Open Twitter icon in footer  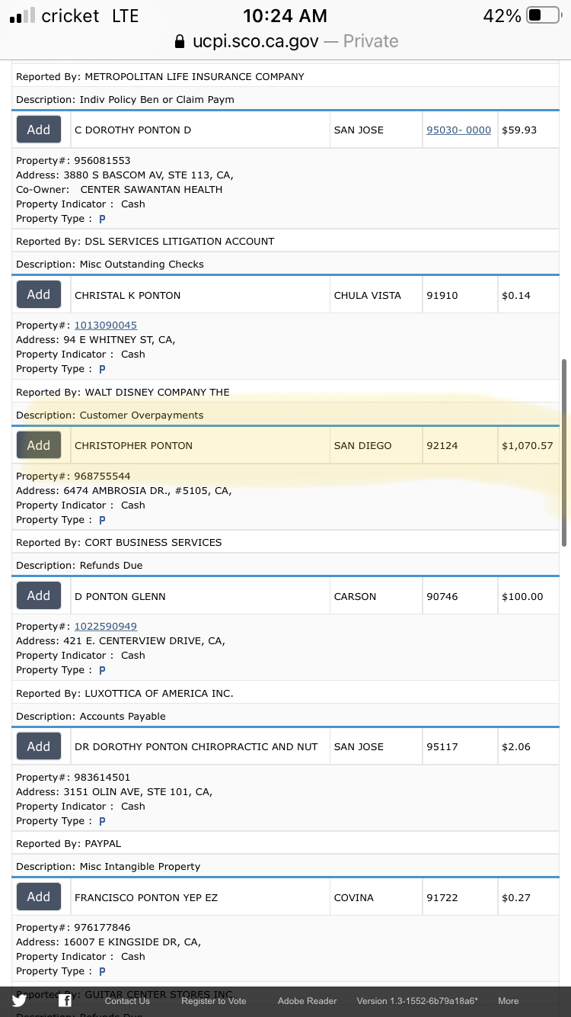[19, 1001]
